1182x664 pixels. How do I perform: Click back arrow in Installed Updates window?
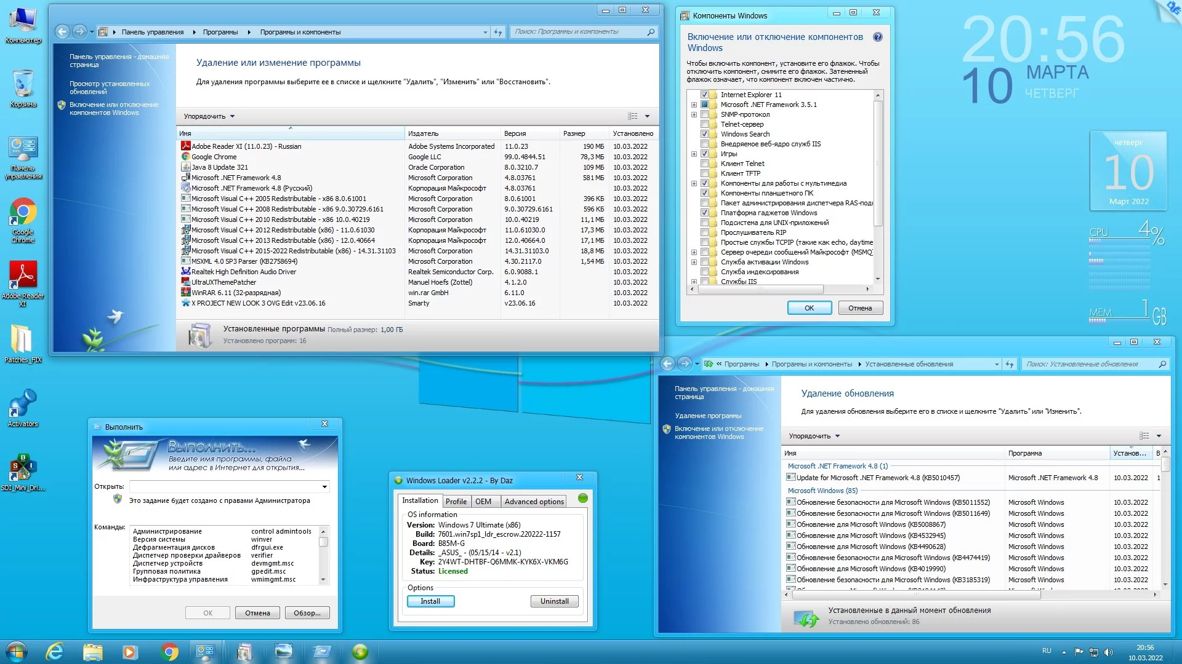tap(667, 364)
